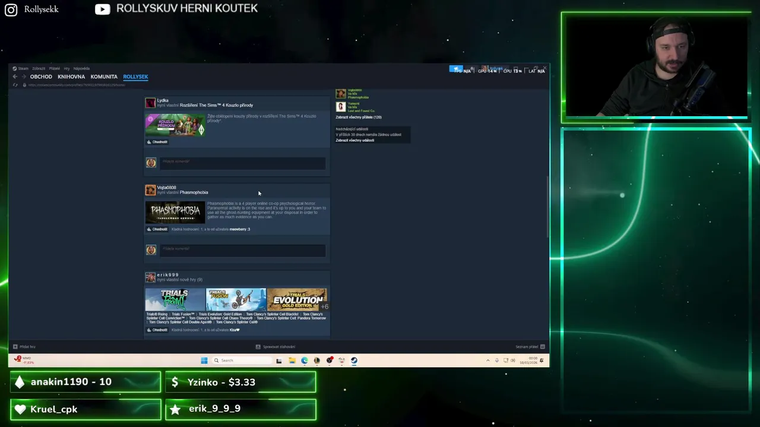The image size is (760, 427).
Task: Open the friend avatar playing Lost and Found Co.
Action: (x=341, y=107)
